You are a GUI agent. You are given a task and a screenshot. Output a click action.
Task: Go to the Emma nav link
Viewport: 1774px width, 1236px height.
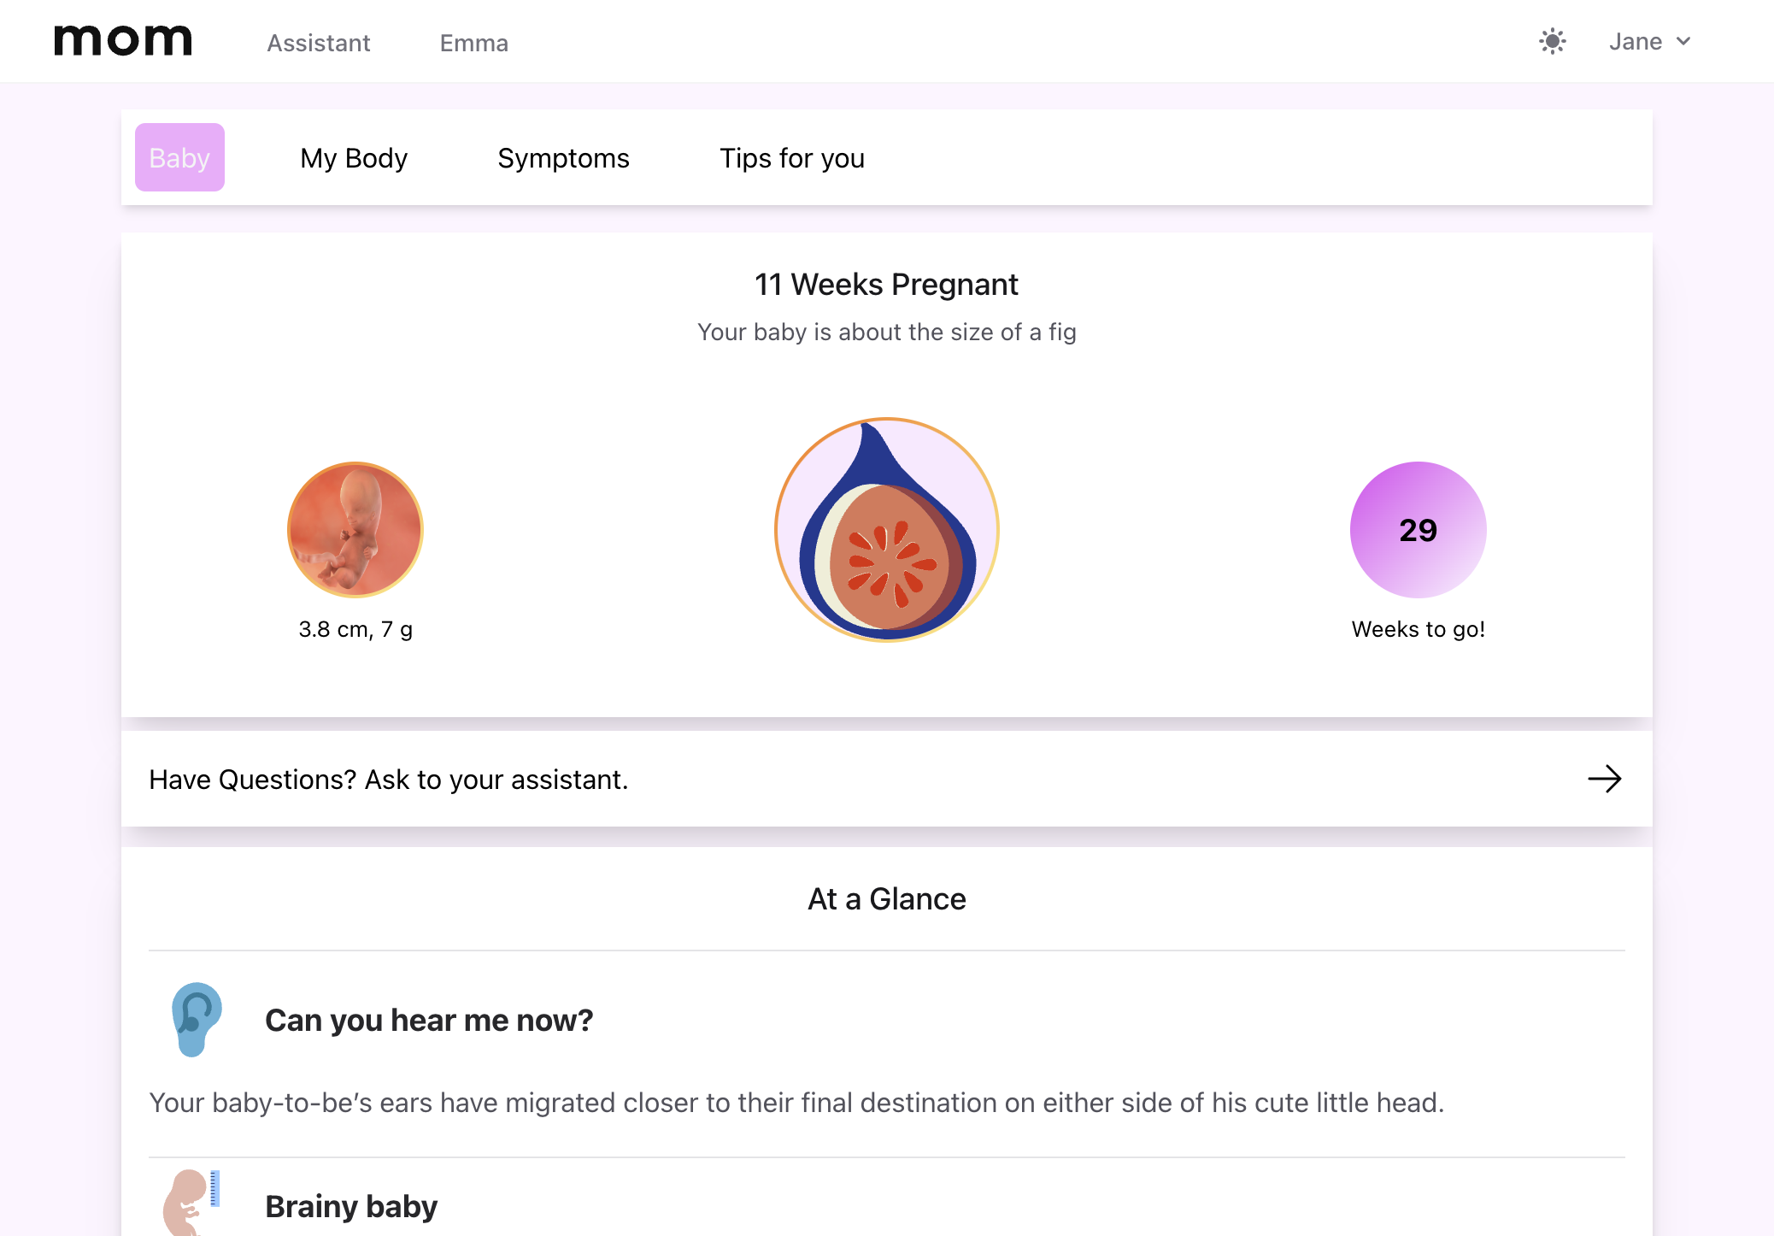point(473,43)
